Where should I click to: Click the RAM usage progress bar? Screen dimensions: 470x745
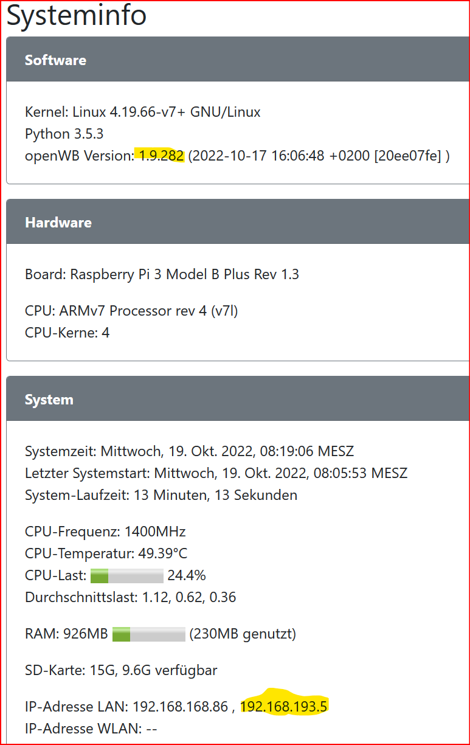pos(148,634)
